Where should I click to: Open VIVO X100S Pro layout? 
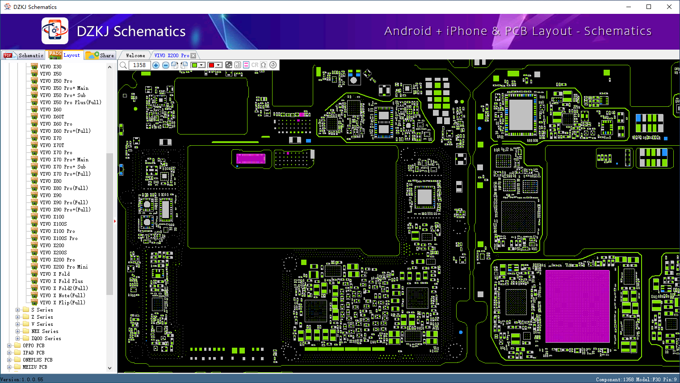click(59, 238)
